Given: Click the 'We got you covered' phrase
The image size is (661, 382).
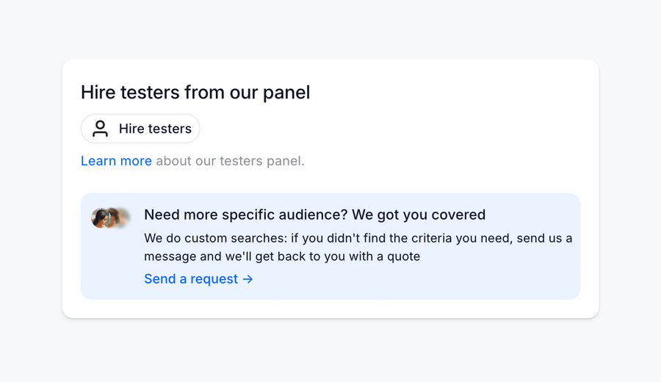Looking at the screenshot, I should point(419,215).
